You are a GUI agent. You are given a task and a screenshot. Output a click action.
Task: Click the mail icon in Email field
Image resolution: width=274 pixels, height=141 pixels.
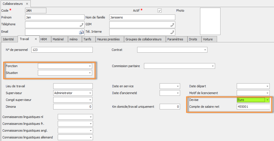tap(81, 32)
